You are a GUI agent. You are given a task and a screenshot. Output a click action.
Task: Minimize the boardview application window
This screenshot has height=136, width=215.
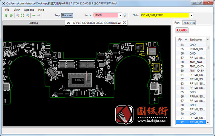point(194,3)
